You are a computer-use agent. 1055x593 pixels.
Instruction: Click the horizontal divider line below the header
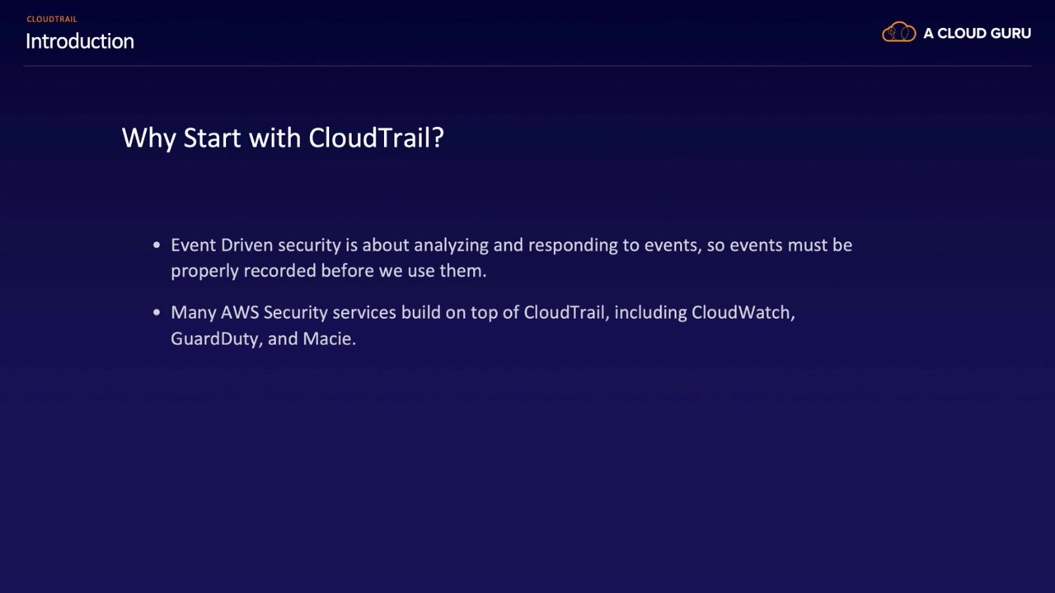pyautogui.click(x=527, y=65)
